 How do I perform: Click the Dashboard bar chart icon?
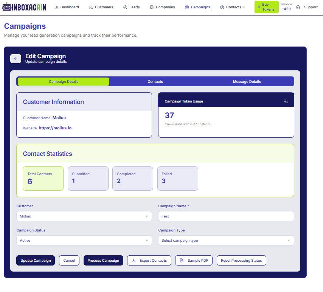coord(56,7)
